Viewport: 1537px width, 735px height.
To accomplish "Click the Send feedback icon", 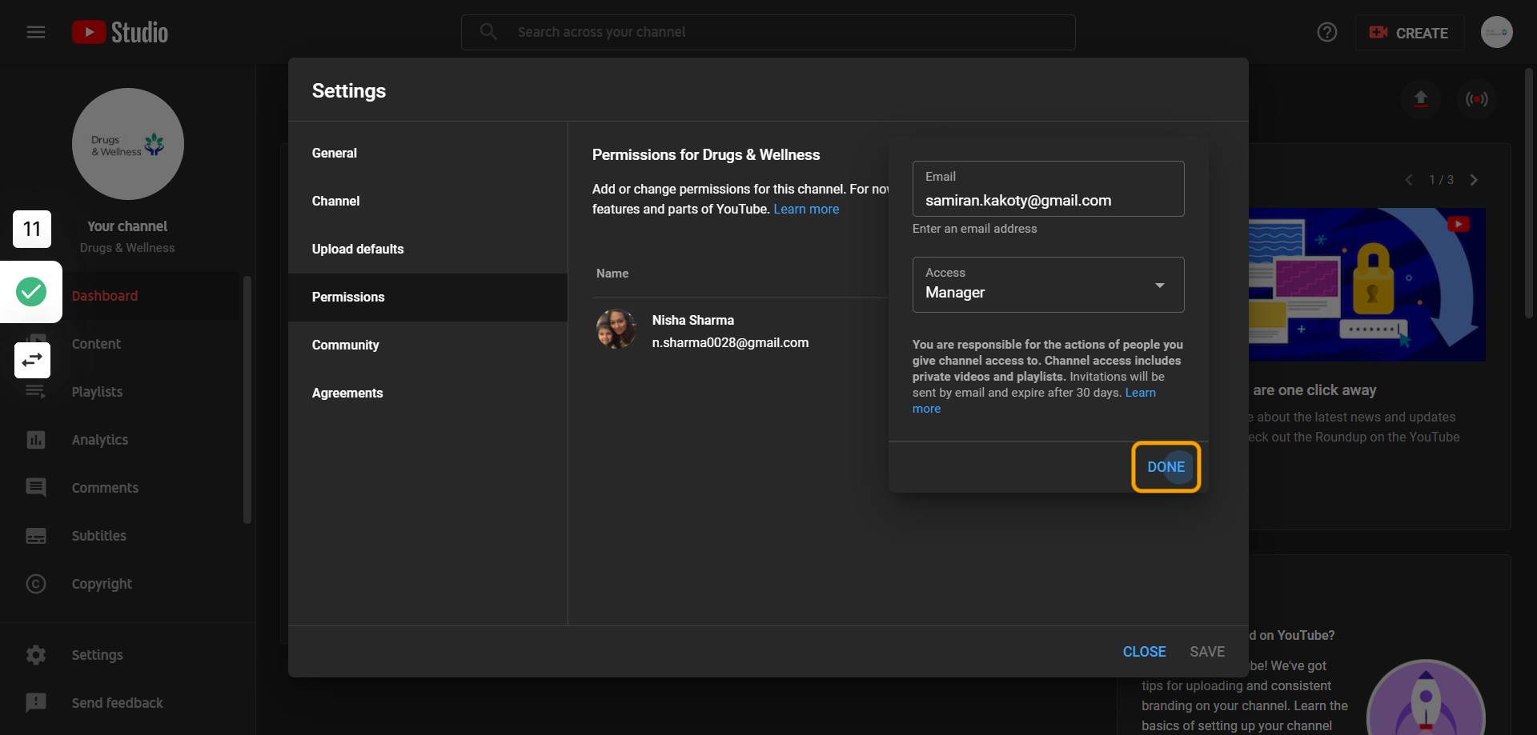I will coord(36,703).
